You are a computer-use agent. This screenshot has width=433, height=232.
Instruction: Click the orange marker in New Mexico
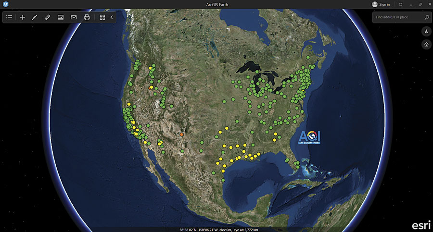[x=181, y=134]
